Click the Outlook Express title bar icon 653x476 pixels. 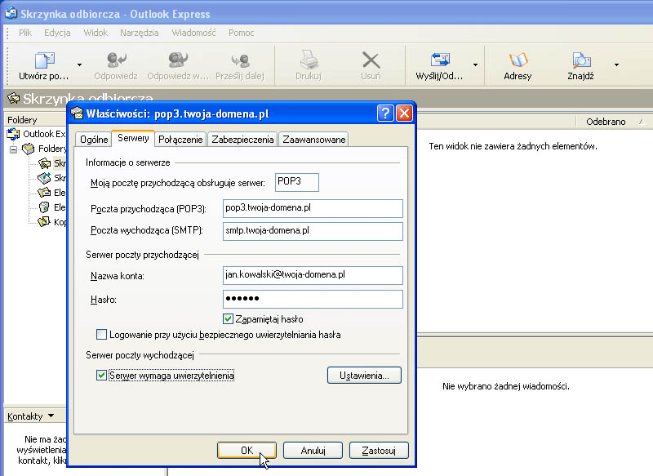11,13
